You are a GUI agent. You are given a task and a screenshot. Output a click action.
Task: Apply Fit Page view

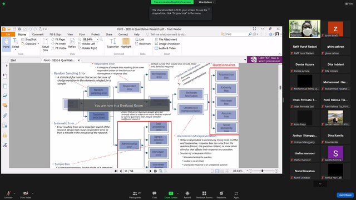pyautogui.click(x=58, y=39)
